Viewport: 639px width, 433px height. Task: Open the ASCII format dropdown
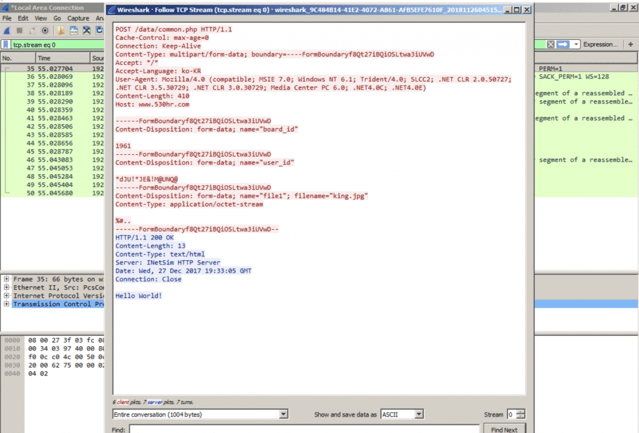[x=419, y=414]
